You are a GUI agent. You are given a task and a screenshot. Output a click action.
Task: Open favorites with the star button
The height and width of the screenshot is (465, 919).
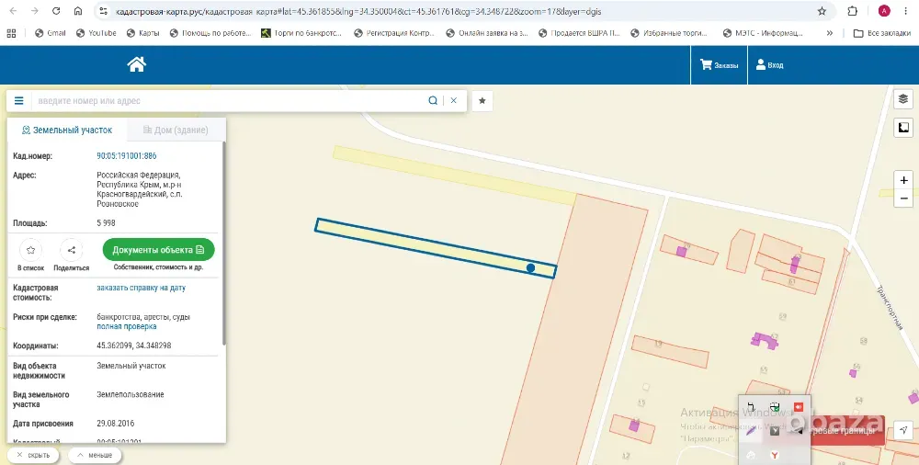click(482, 101)
